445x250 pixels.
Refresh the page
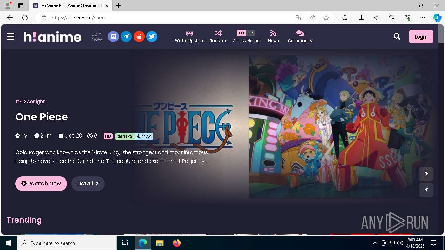point(25,18)
